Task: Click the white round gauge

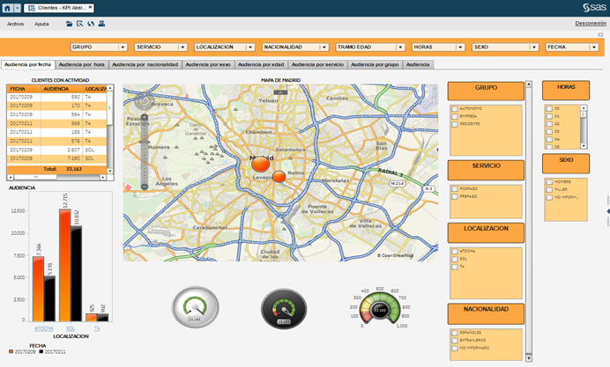Action: [195, 307]
